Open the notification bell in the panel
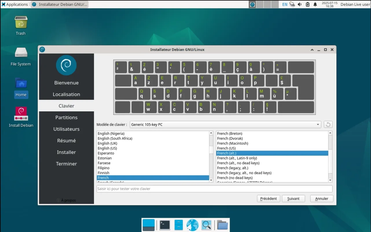The height and width of the screenshot is (232, 371). click(x=315, y=4)
